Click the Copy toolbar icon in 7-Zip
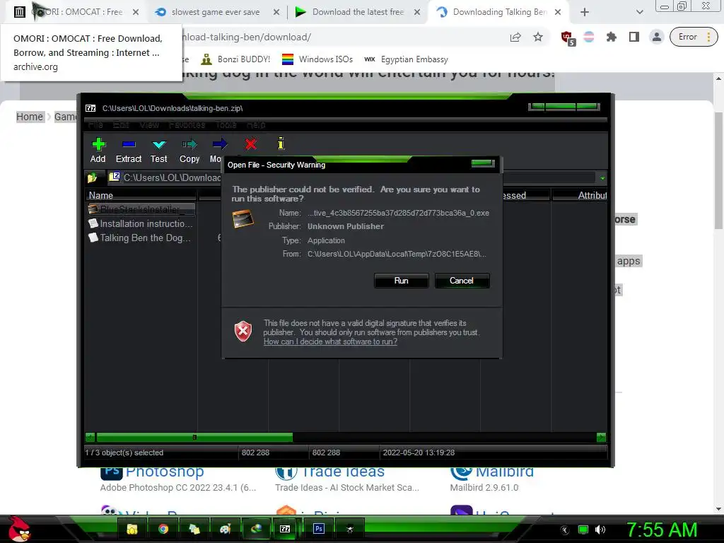Viewport: 724px width, 543px height. coord(189,144)
